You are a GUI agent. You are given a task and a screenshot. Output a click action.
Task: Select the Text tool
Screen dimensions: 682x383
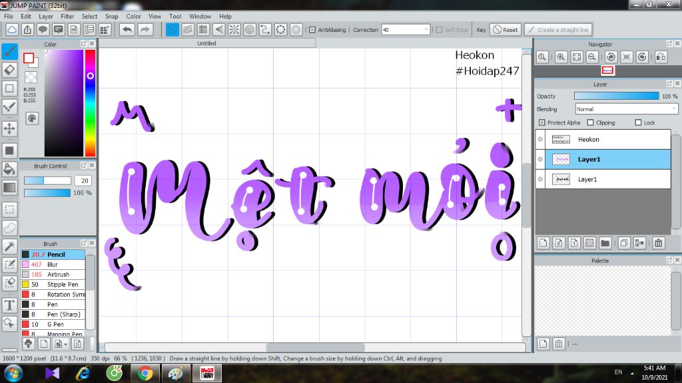[x=9, y=305]
